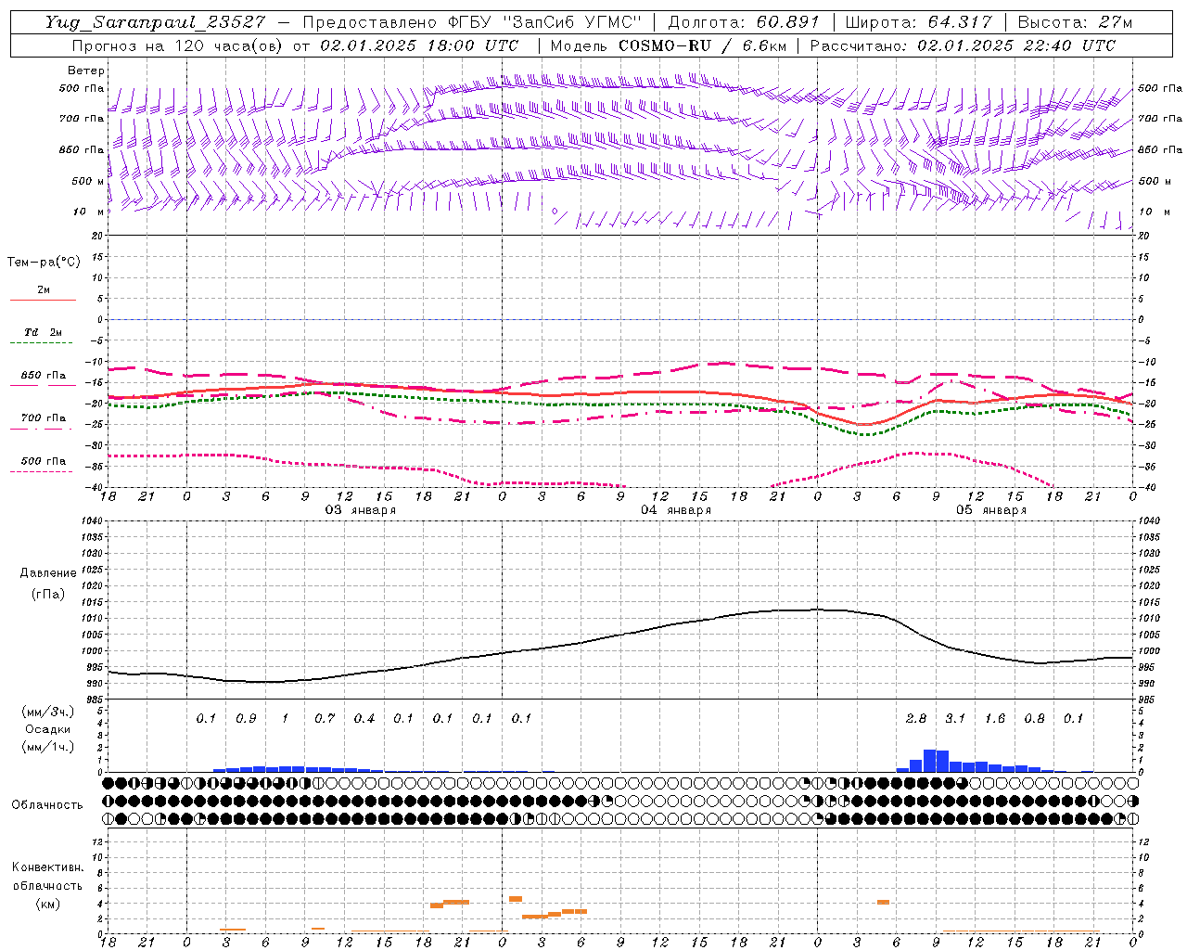Click the 'Облачность' cloudiness label
The height and width of the screenshot is (950, 1187).
[x=47, y=805]
